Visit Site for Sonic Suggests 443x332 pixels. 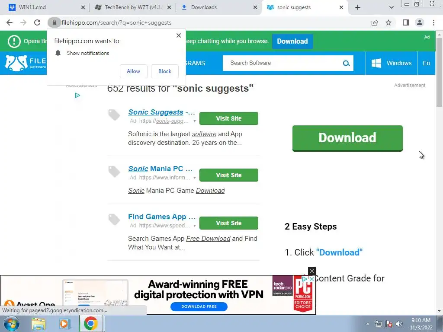[229, 118]
